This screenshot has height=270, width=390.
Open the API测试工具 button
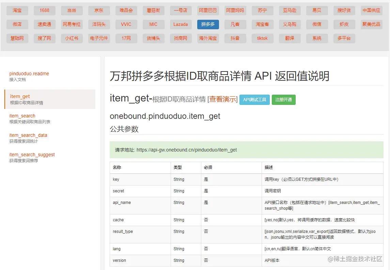pos(254,100)
